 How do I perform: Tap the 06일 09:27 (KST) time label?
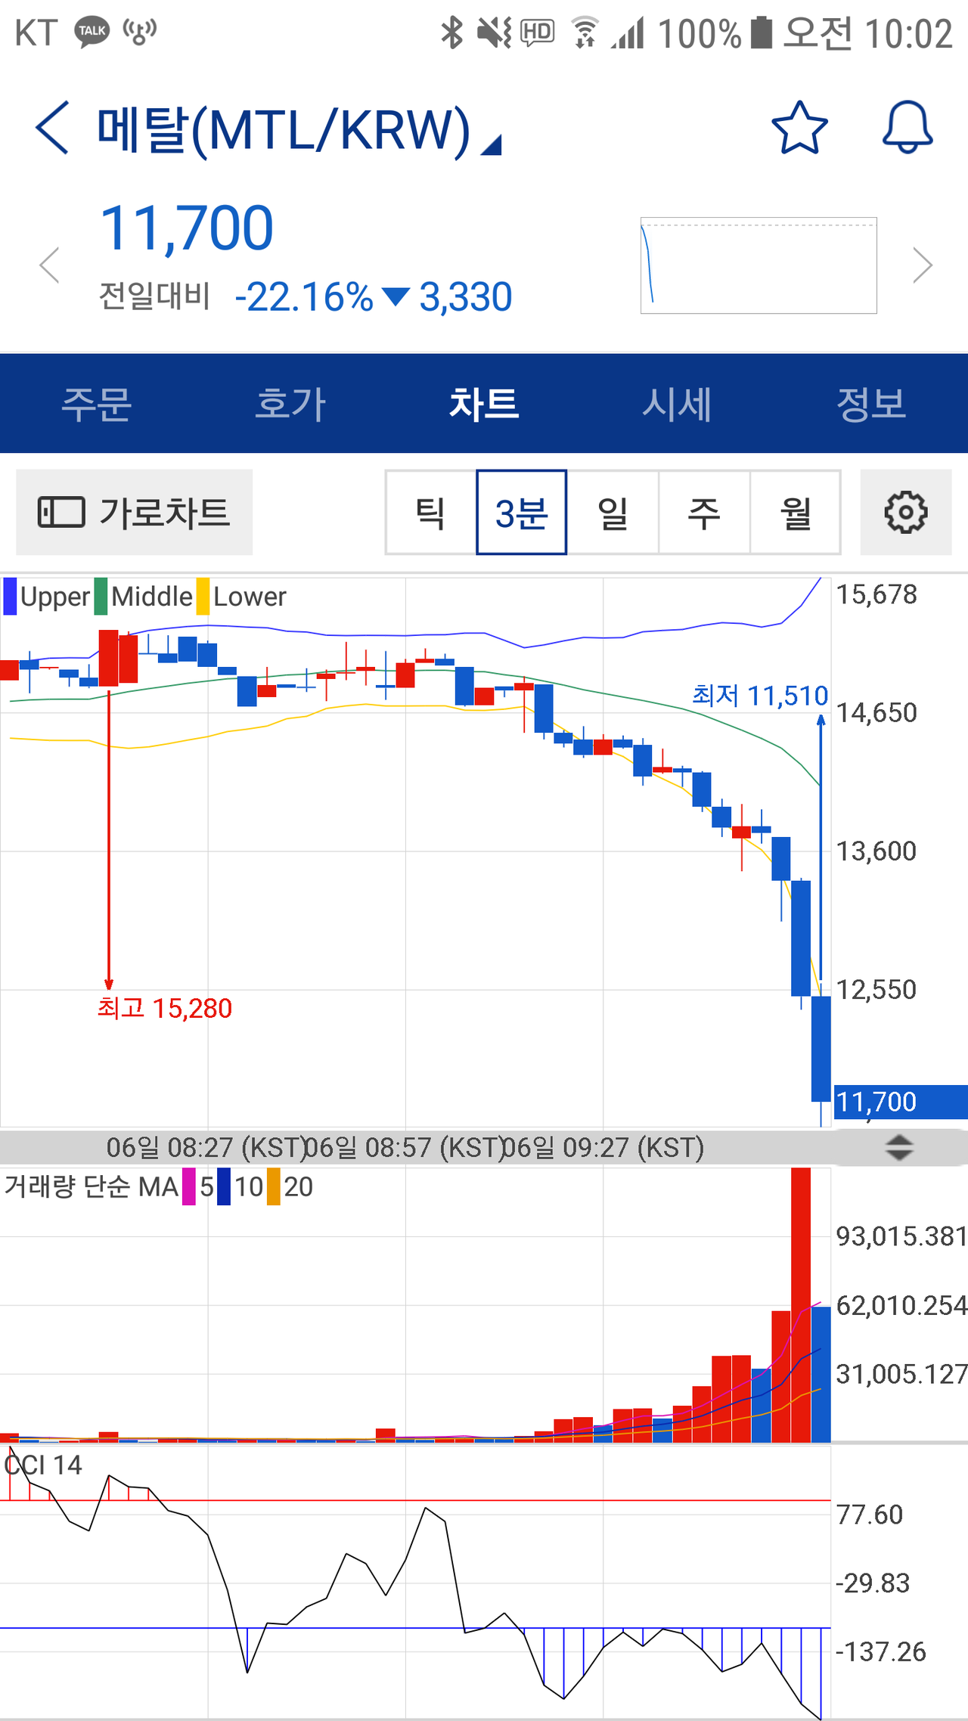click(603, 1148)
